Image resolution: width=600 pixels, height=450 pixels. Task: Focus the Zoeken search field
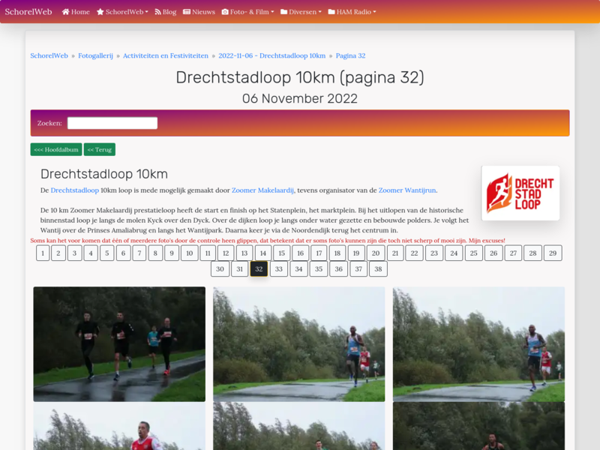click(112, 123)
